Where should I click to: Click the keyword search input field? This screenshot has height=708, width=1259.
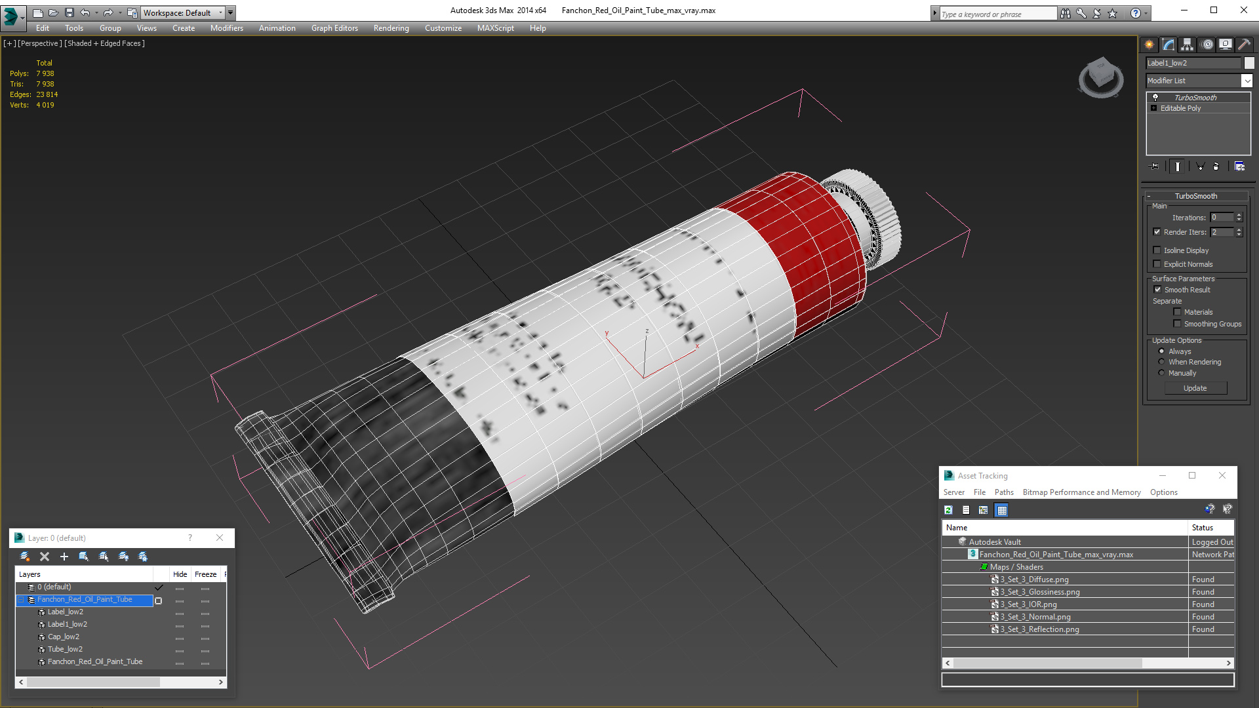click(997, 14)
